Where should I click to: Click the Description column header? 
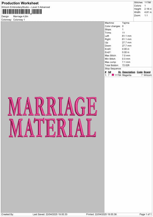coord(129,72)
